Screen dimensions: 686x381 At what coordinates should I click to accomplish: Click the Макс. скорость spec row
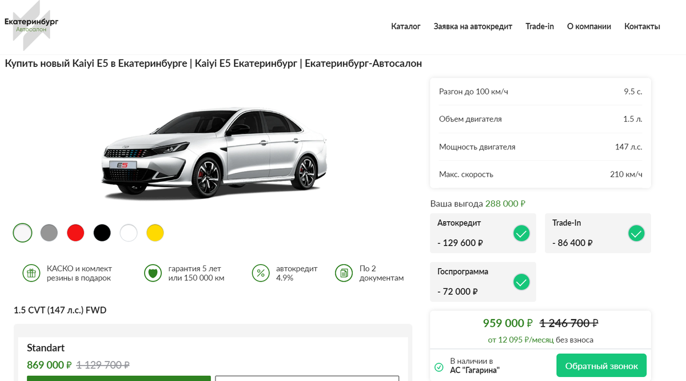coord(540,174)
